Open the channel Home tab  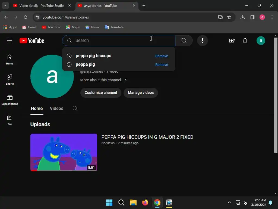coord(37,108)
